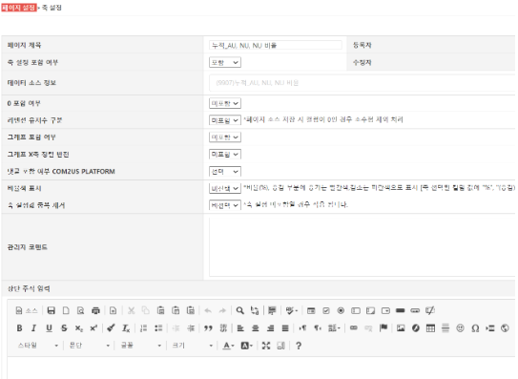This screenshot has width=518, height=379.
Task: Insert a form button icon
Action: [401, 310]
